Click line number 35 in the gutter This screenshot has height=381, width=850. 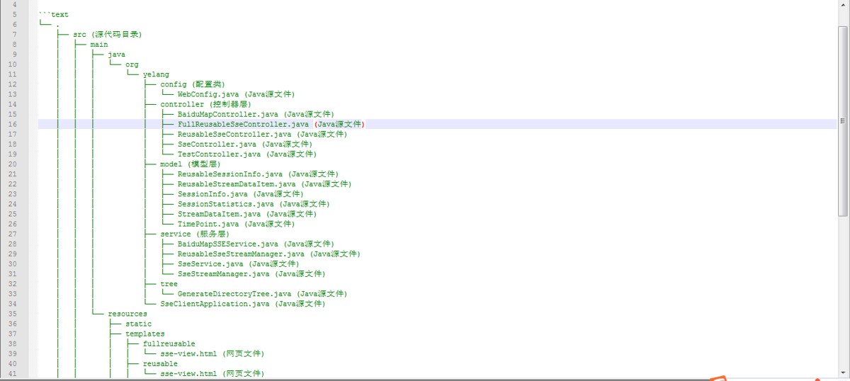[x=12, y=313]
